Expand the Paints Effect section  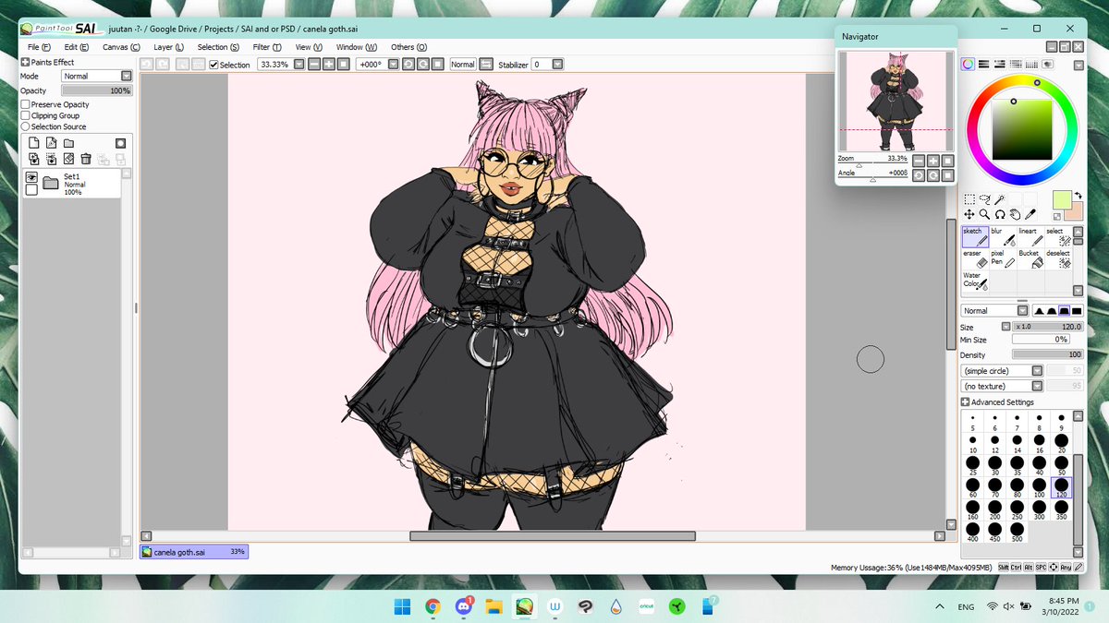click(x=25, y=62)
